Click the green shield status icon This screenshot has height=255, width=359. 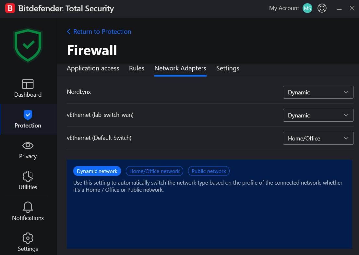pyautogui.click(x=28, y=45)
